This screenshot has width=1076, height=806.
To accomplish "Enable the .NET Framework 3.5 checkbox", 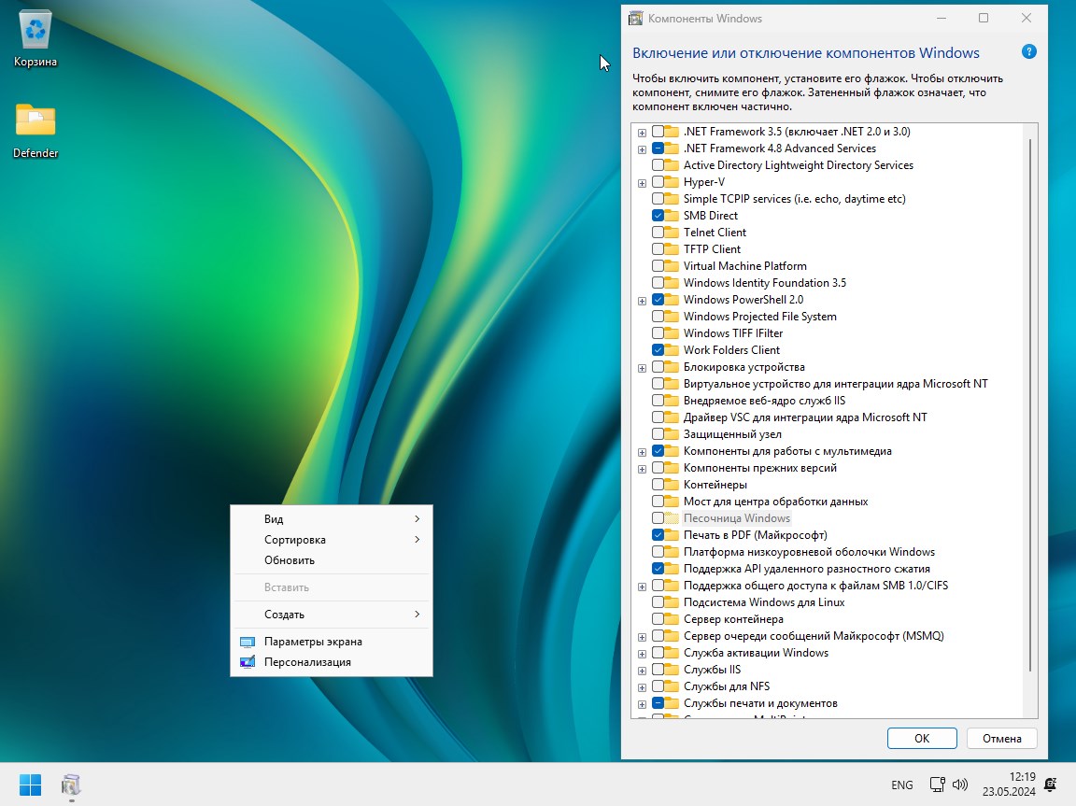I will [658, 131].
